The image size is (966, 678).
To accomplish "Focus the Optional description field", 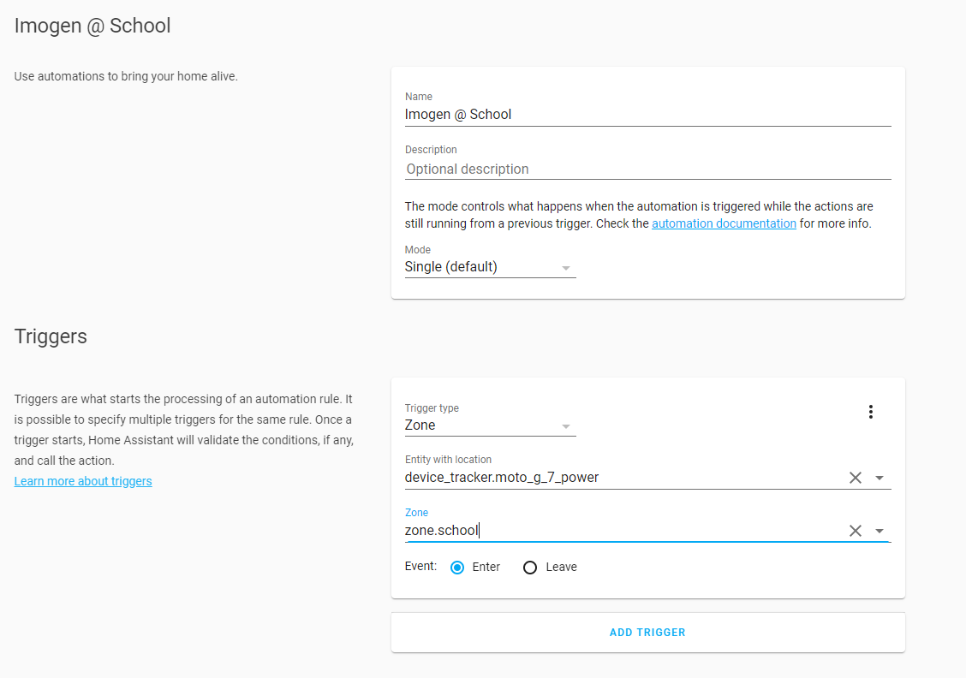I will (647, 169).
